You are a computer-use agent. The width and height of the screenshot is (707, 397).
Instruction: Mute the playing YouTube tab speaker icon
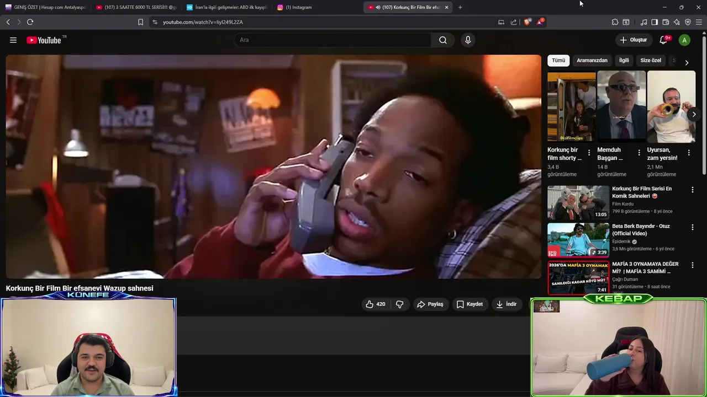[378, 7]
